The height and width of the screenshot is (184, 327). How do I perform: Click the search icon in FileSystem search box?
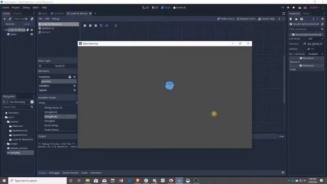pyautogui.click(x=32, y=107)
